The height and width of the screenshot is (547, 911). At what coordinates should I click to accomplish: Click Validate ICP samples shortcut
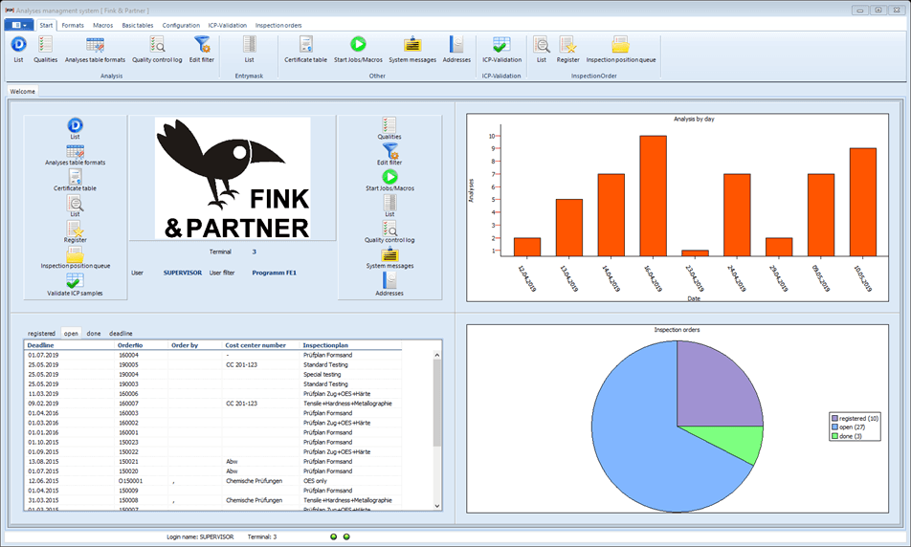tap(75, 284)
